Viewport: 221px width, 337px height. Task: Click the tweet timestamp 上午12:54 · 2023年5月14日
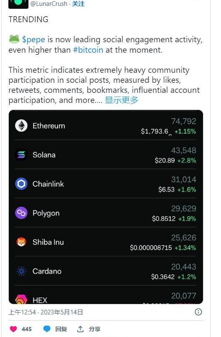pyautogui.click(x=46, y=312)
